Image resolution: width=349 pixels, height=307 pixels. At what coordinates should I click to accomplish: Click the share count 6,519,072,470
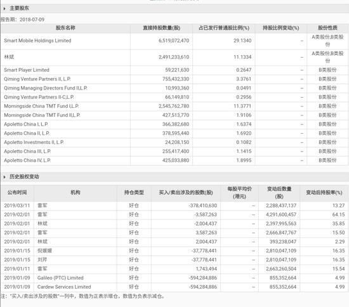(x=174, y=41)
